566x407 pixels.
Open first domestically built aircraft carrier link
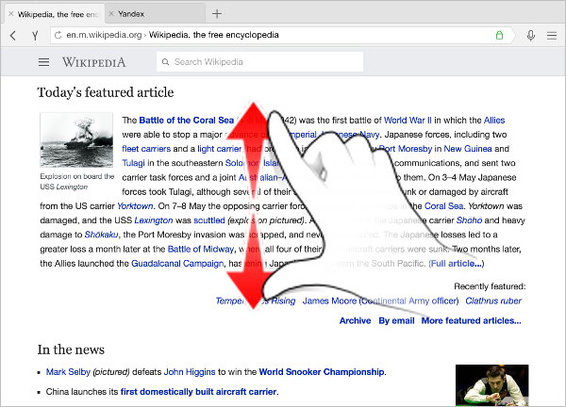[x=198, y=392]
